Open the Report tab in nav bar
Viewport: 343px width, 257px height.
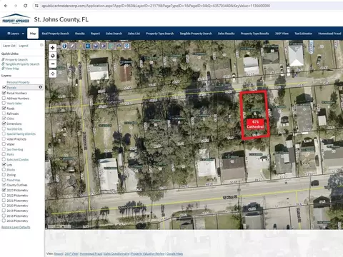(95, 34)
